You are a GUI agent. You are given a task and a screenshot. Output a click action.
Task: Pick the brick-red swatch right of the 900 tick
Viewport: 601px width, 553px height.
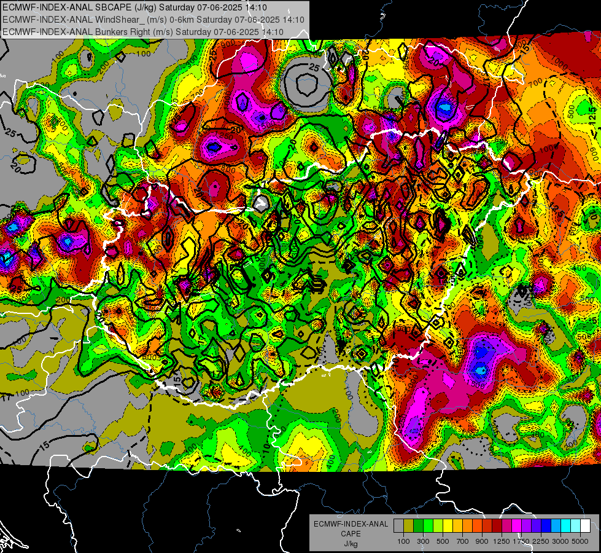(487, 526)
